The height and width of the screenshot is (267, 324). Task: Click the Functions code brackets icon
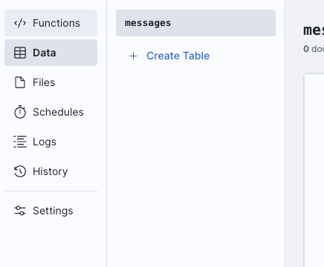tap(20, 23)
